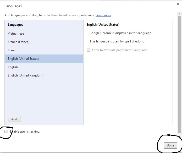Click Done to confirm language settings
The width and height of the screenshot is (182, 153).
coord(170,145)
